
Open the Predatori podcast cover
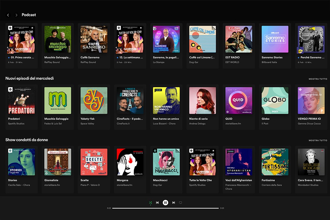pyautogui.click(x=21, y=100)
